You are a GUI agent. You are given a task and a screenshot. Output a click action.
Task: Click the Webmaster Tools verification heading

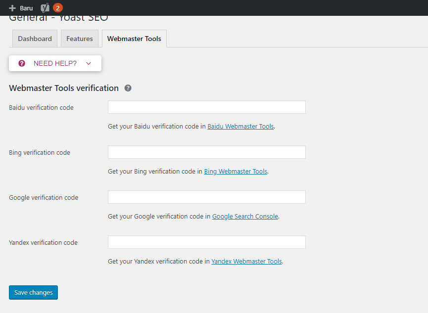pos(64,88)
